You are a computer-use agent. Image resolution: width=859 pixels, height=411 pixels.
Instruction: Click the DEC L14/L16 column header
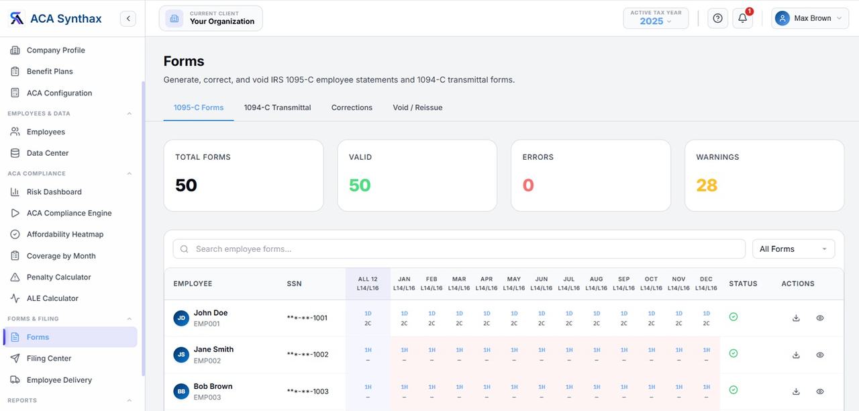click(x=706, y=283)
